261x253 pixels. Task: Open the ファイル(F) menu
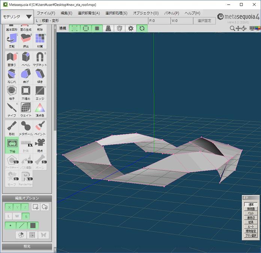coord(46,13)
